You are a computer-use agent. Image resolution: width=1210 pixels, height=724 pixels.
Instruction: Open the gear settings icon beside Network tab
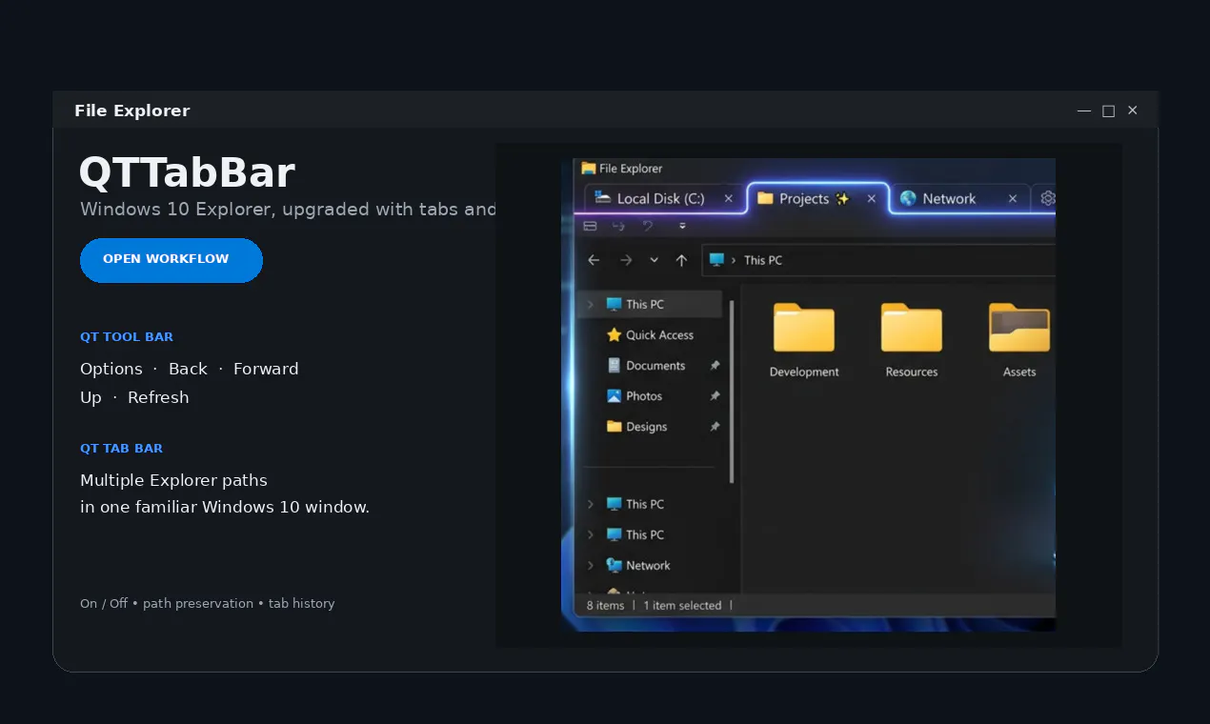(1048, 198)
